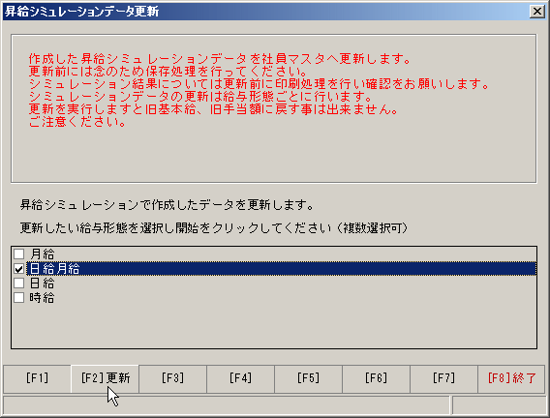550x418 pixels.
Task: Click the [F8]終了 button
Action: point(511,378)
